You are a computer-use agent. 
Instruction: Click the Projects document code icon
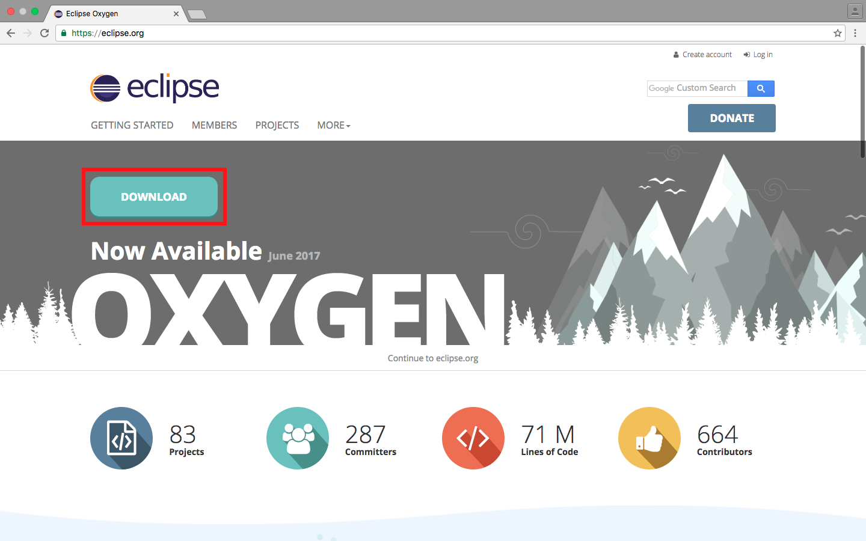click(x=121, y=438)
